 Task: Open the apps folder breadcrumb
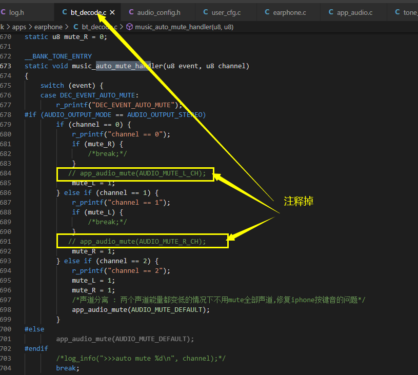point(19,27)
